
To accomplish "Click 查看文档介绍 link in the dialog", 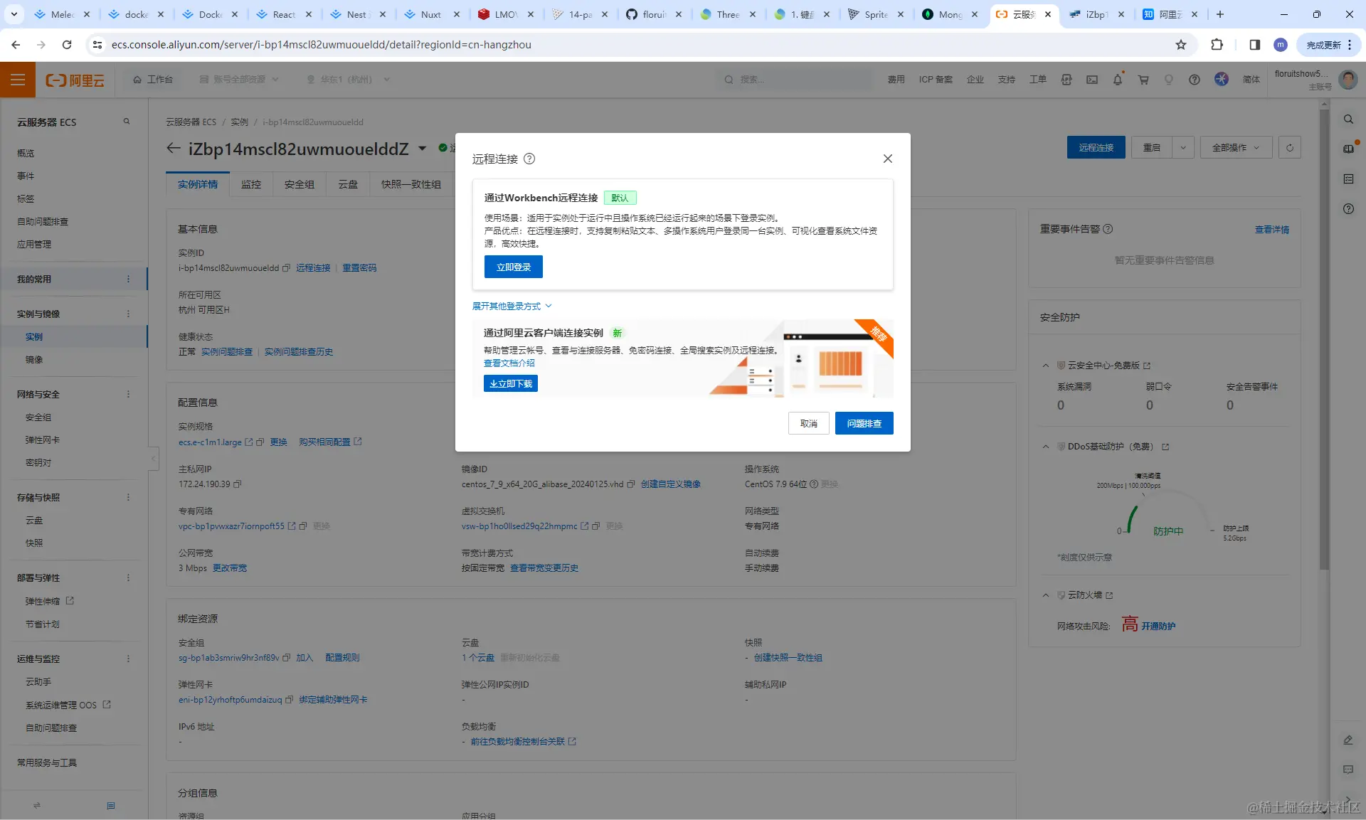I will [x=509, y=363].
